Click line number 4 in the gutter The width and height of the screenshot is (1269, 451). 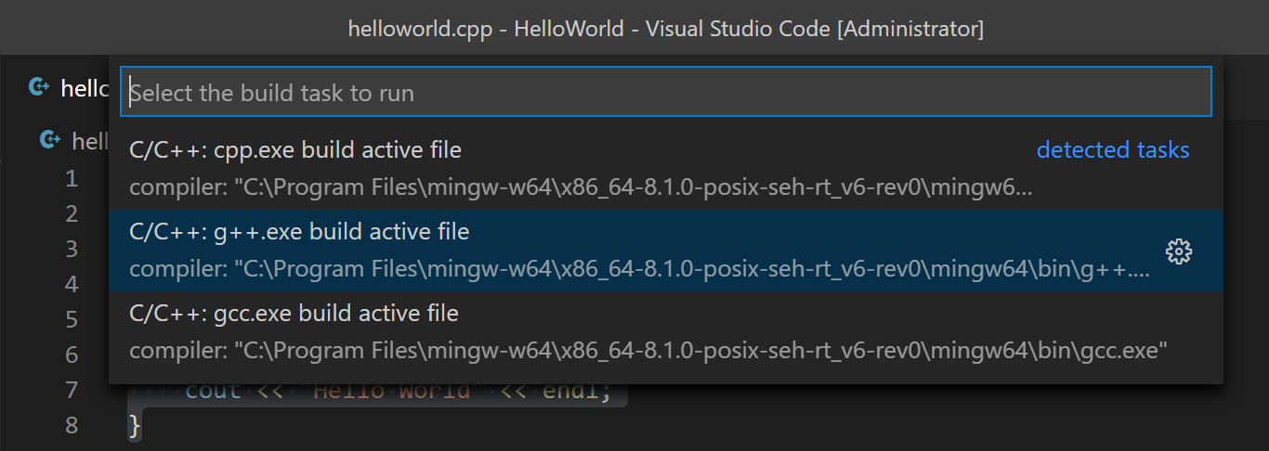coord(72,284)
